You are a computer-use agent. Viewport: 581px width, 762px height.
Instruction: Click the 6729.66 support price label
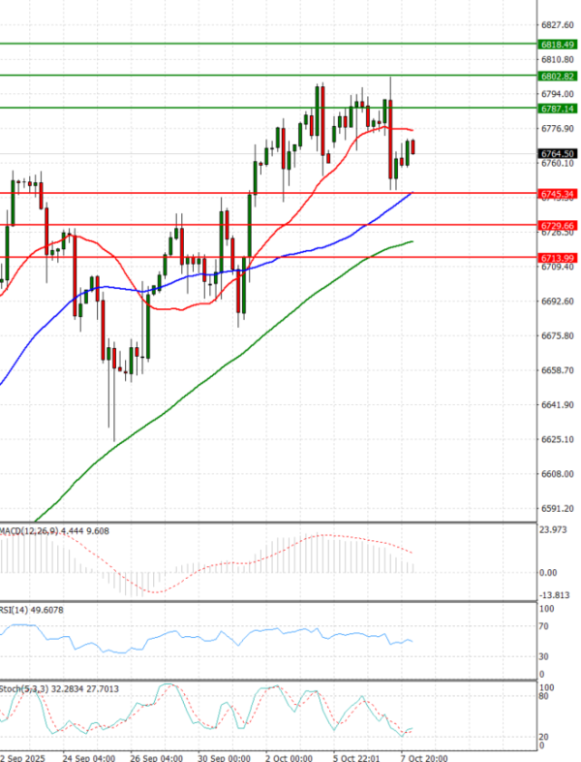(558, 225)
